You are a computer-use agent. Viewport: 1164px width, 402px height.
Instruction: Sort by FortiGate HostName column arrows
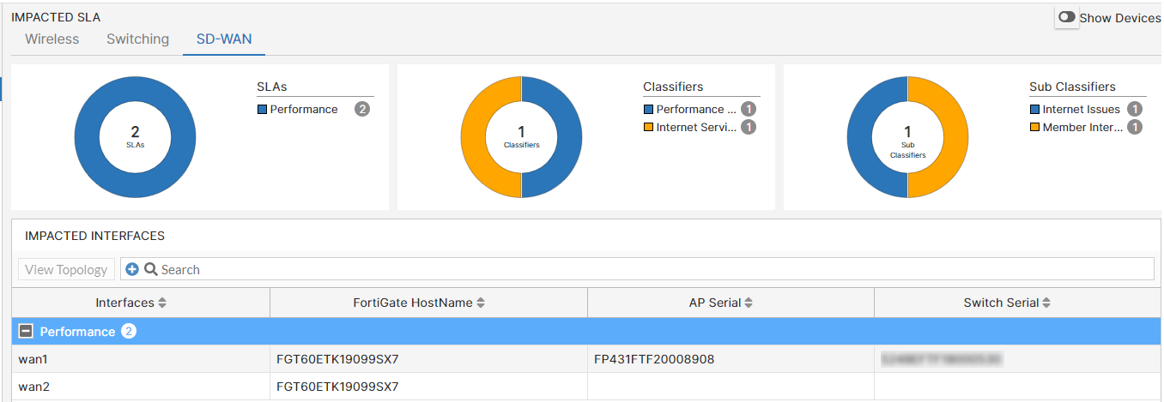click(481, 303)
